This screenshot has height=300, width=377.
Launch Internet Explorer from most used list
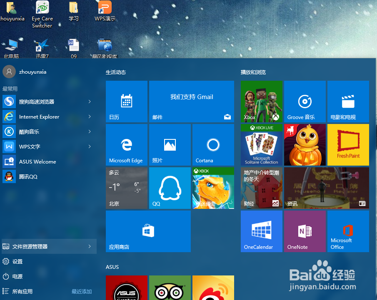[49, 117]
